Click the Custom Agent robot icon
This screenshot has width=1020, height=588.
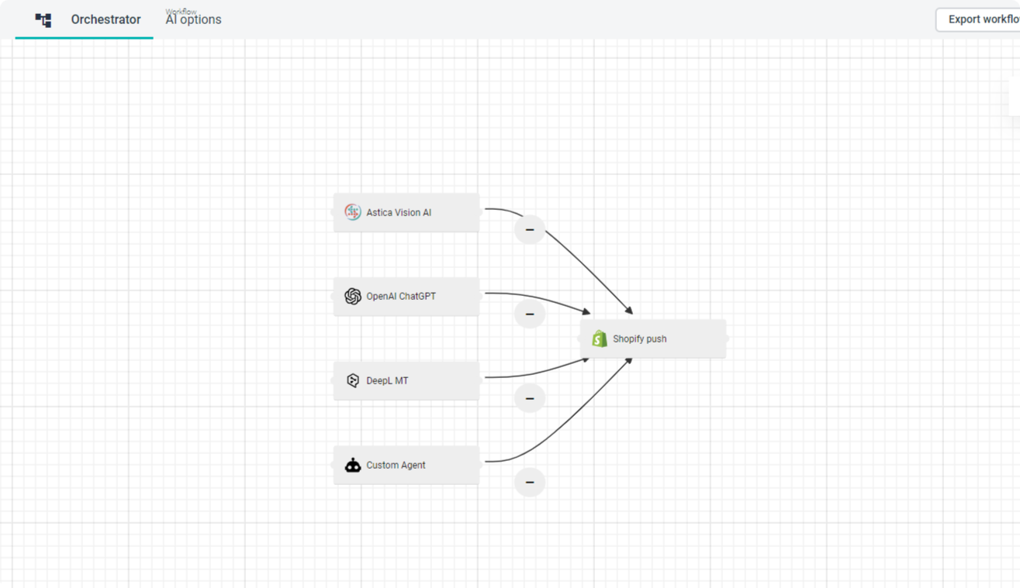pos(353,465)
